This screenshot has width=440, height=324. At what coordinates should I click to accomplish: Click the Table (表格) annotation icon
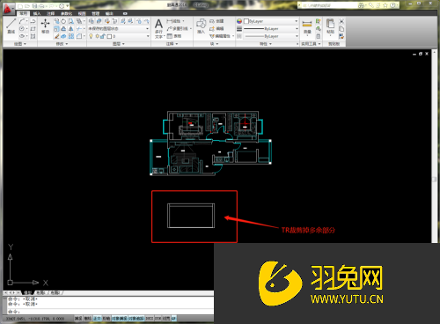tap(174, 36)
